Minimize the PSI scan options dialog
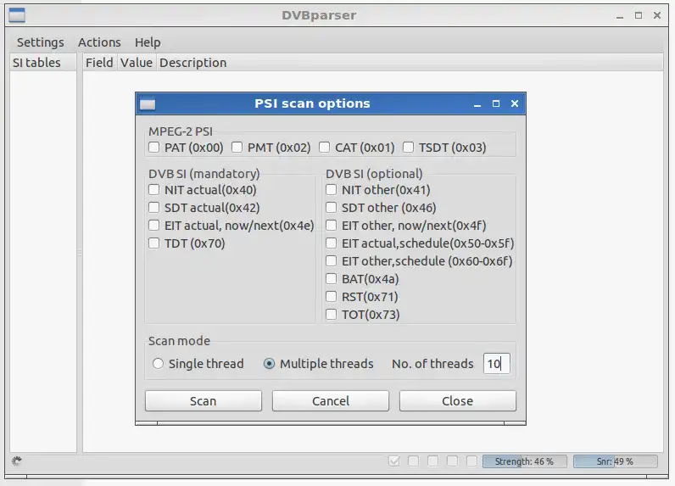The width and height of the screenshot is (675, 486). point(477,103)
